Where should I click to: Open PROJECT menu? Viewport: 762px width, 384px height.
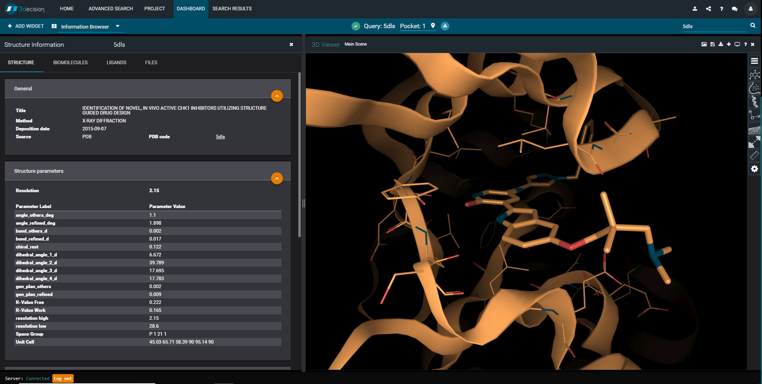pyautogui.click(x=155, y=9)
